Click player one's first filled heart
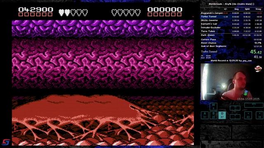Image resolution: width=264 pixels, height=148 pixels. 61,13
